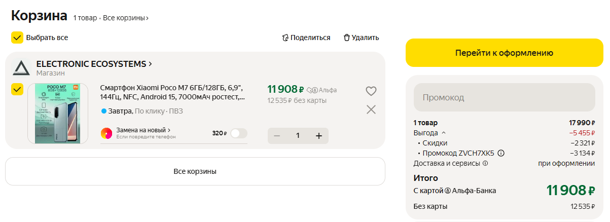
Task: Open the Все корзины link in the header
Action: coord(126,18)
